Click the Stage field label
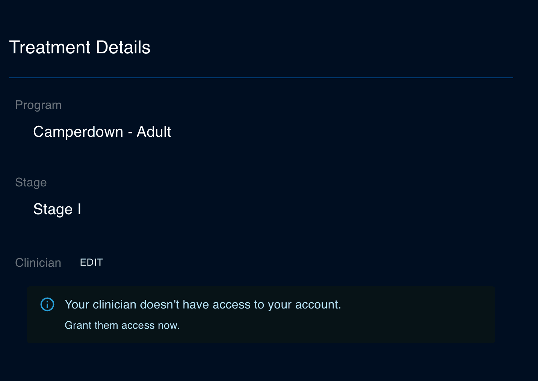Viewport: 538px width, 381px height. point(31,183)
